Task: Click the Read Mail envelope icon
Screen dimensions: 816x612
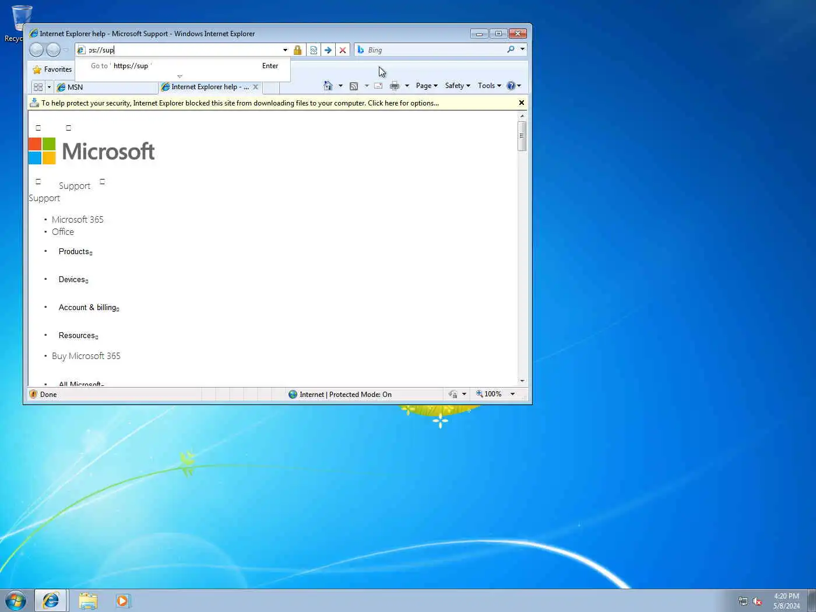Action: pos(378,86)
